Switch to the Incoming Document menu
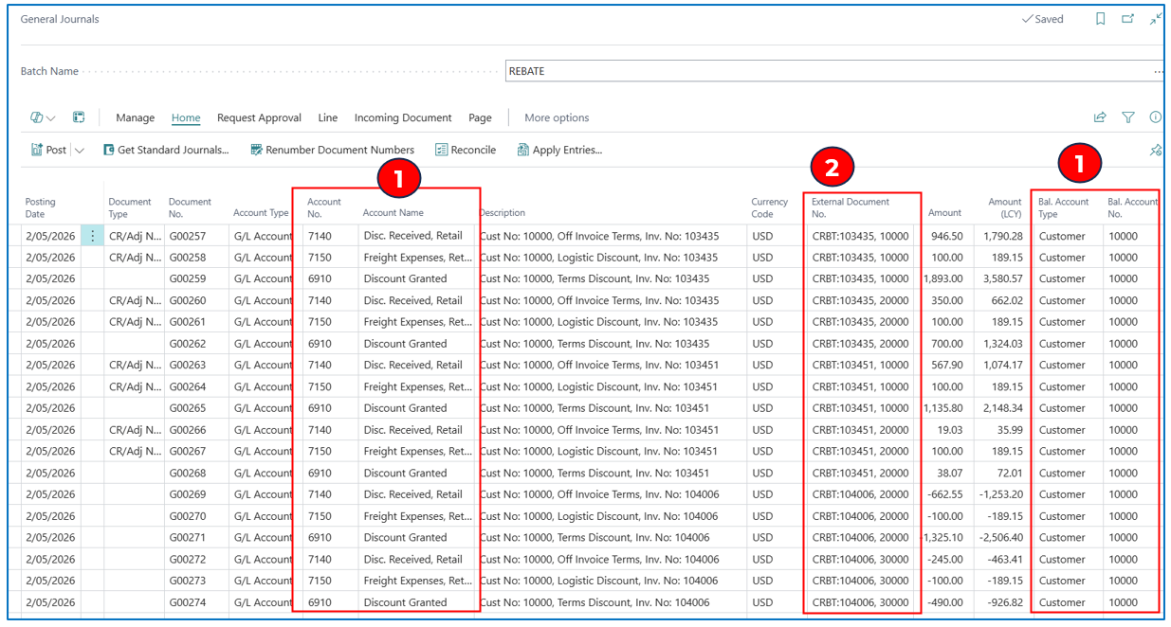This screenshot has width=1171, height=627. click(403, 117)
